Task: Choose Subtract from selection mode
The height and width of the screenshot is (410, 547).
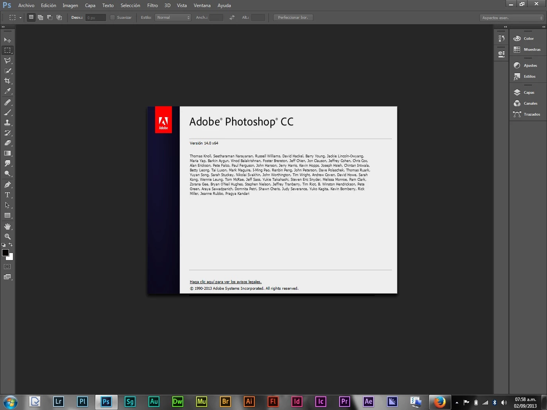Action: (x=50, y=17)
